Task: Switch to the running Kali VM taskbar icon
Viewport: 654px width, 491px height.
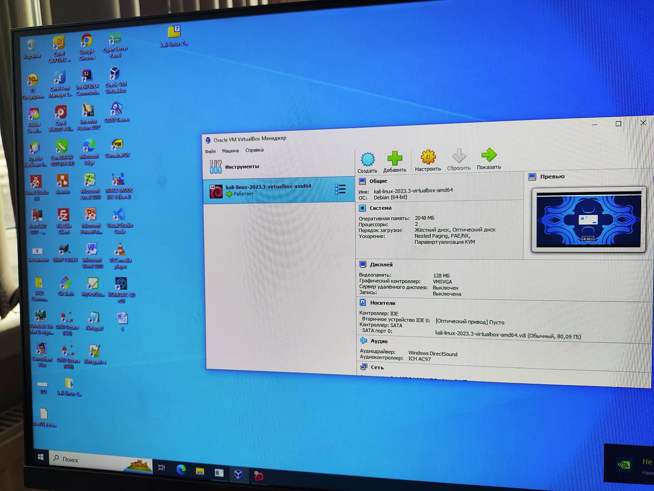Action: pos(259,476)
